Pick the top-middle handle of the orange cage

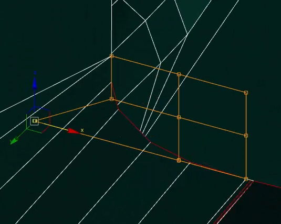pyautogui.click(x=179, y=74)
